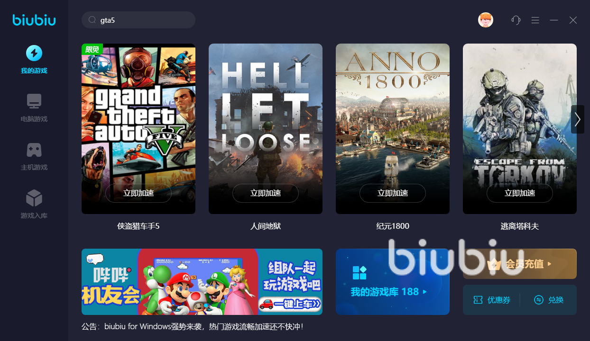Select the 电脑游戏 monitor icon
The height and width of the screenshot is (341, 590).
click(34, 101)
